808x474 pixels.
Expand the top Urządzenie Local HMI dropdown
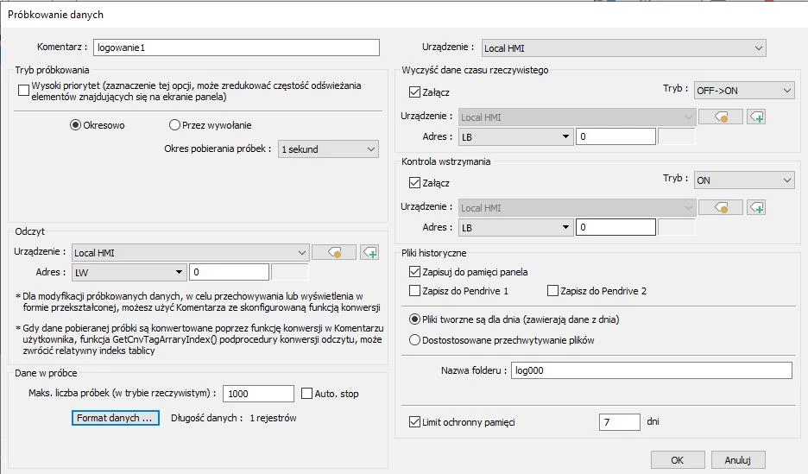pos(623,48)
